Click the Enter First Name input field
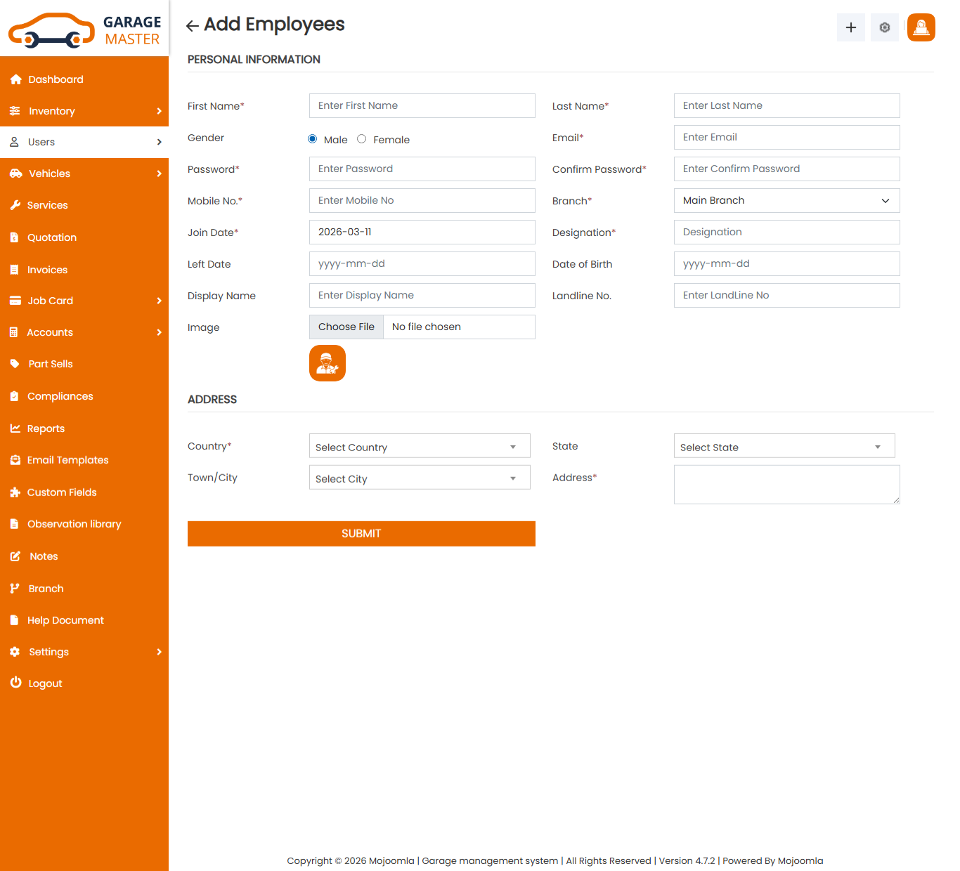The width and height of the screenshot is (960, 871). click(422, 106)
